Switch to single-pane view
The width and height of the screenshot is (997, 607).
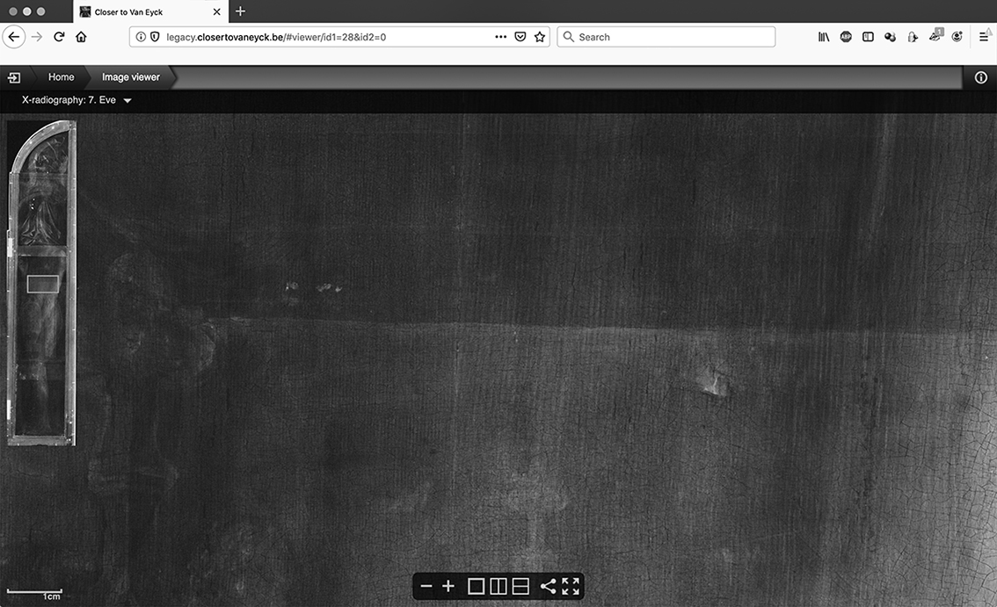click(x=477, y=586)
